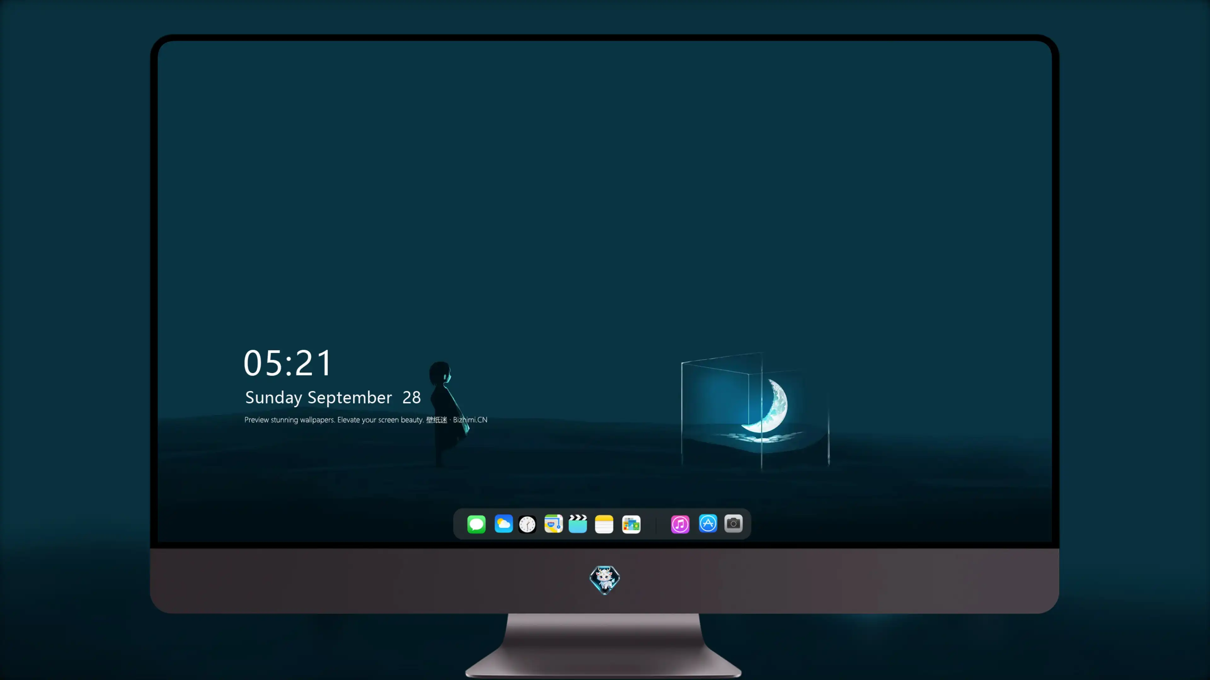The width and height of the screenshot is (1210, 680).
Task: Open the App Store icon
Action: (x=708, y=523)
